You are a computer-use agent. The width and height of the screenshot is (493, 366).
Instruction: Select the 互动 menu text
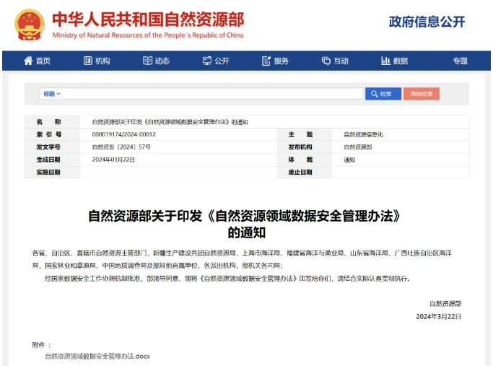pos(341,61)
